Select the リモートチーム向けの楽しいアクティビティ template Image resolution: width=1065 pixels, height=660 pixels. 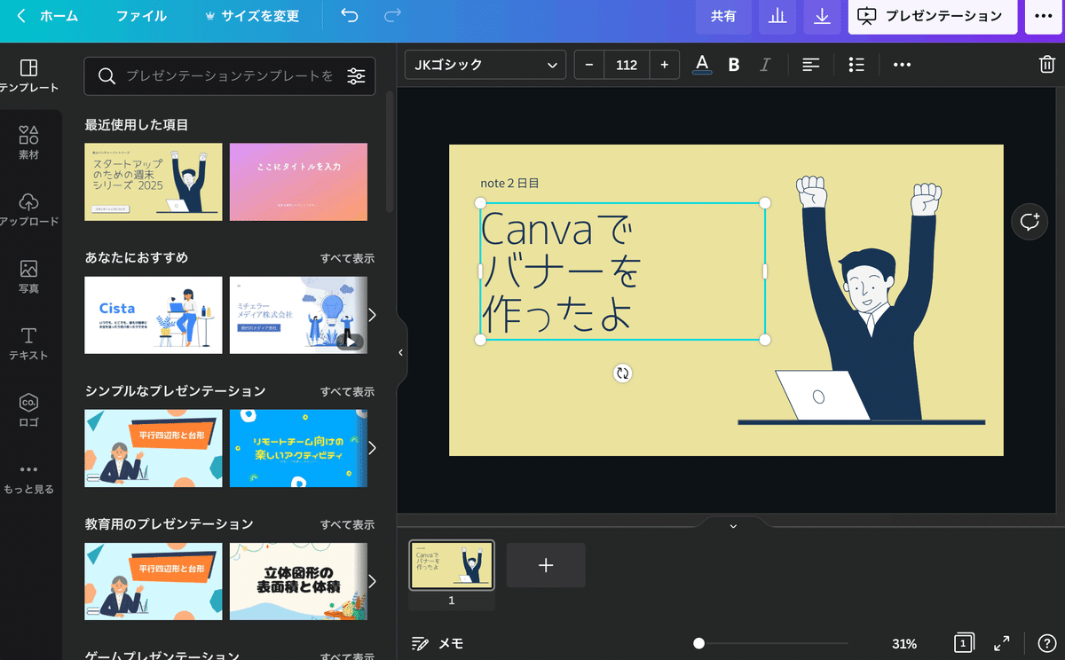(x=299, y=448)
